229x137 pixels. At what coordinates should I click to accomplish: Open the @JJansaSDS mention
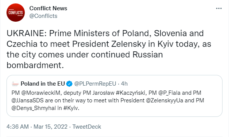(27, 100)
